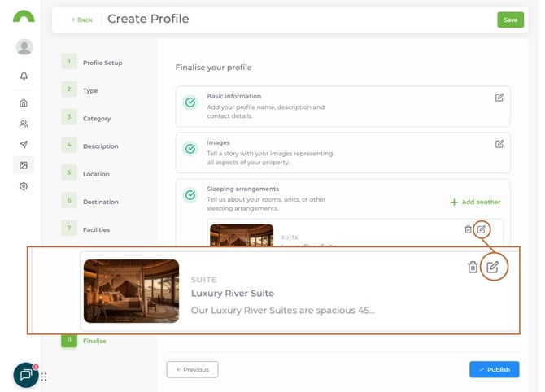Image resolution: width=545 pixels, height=392 pixels.
Task: Edit the Luxury River Suite entry
Action: click(x=492, y=267)
